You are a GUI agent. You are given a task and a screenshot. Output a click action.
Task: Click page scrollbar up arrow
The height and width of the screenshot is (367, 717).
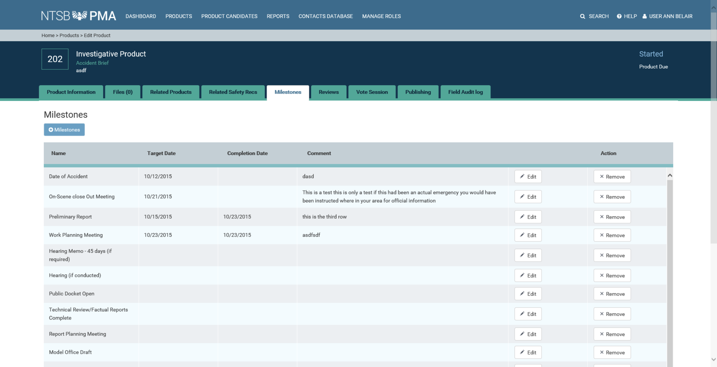714,8
